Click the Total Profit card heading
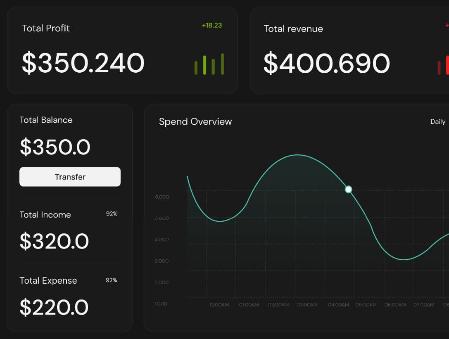Viewport: 449px width, 339px height. (46, 28)
